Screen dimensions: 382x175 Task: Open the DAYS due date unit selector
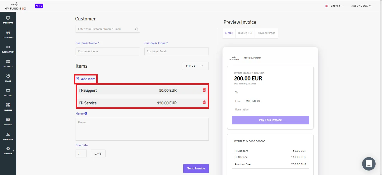click(x=98, y=153)
